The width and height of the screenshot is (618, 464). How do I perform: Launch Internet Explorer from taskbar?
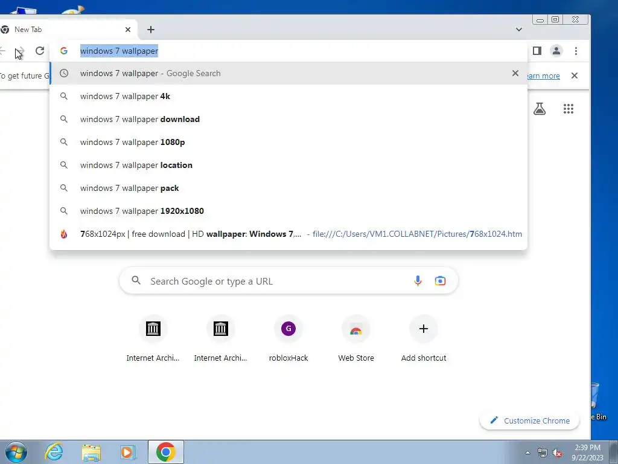click(54, 452)
